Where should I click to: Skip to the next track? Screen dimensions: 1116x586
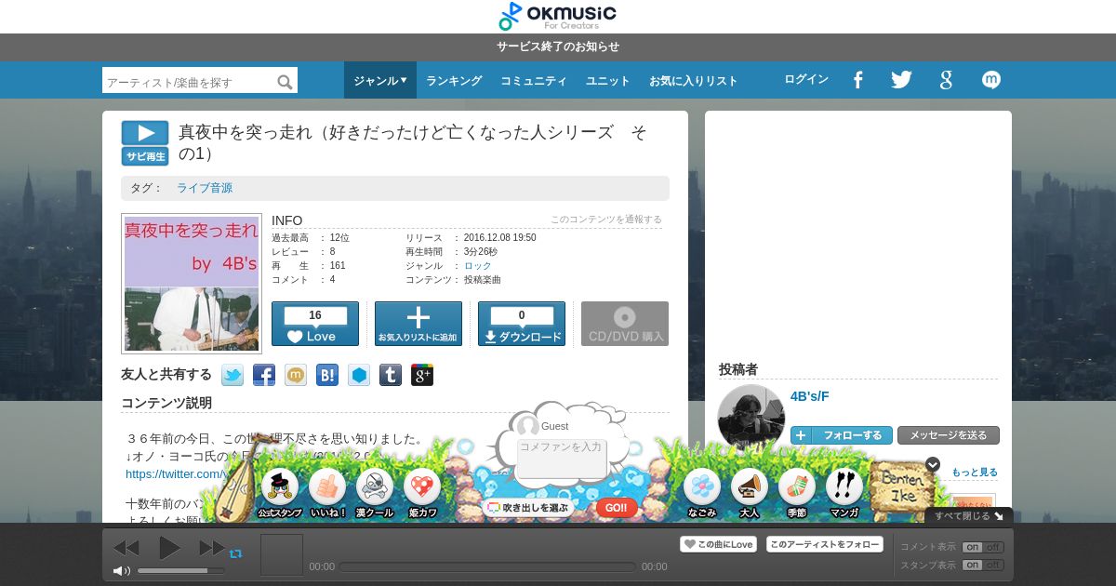[x=212, y=548]
